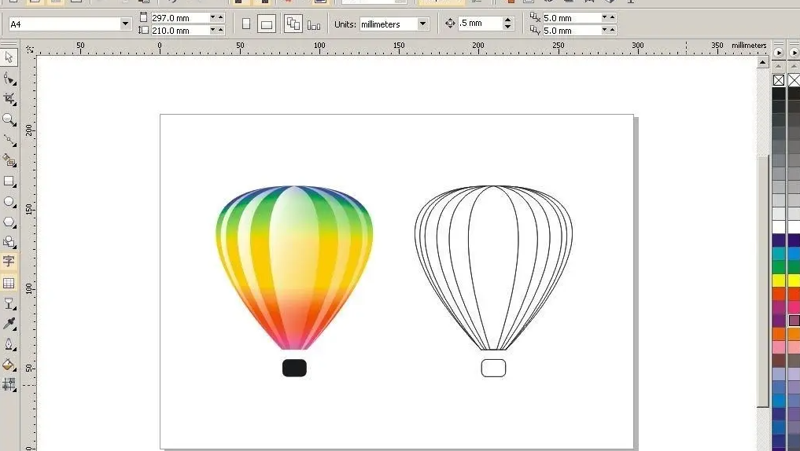Select the Eyedropper tool
Screen dimensions: 800x451
[x=9, y=324]
